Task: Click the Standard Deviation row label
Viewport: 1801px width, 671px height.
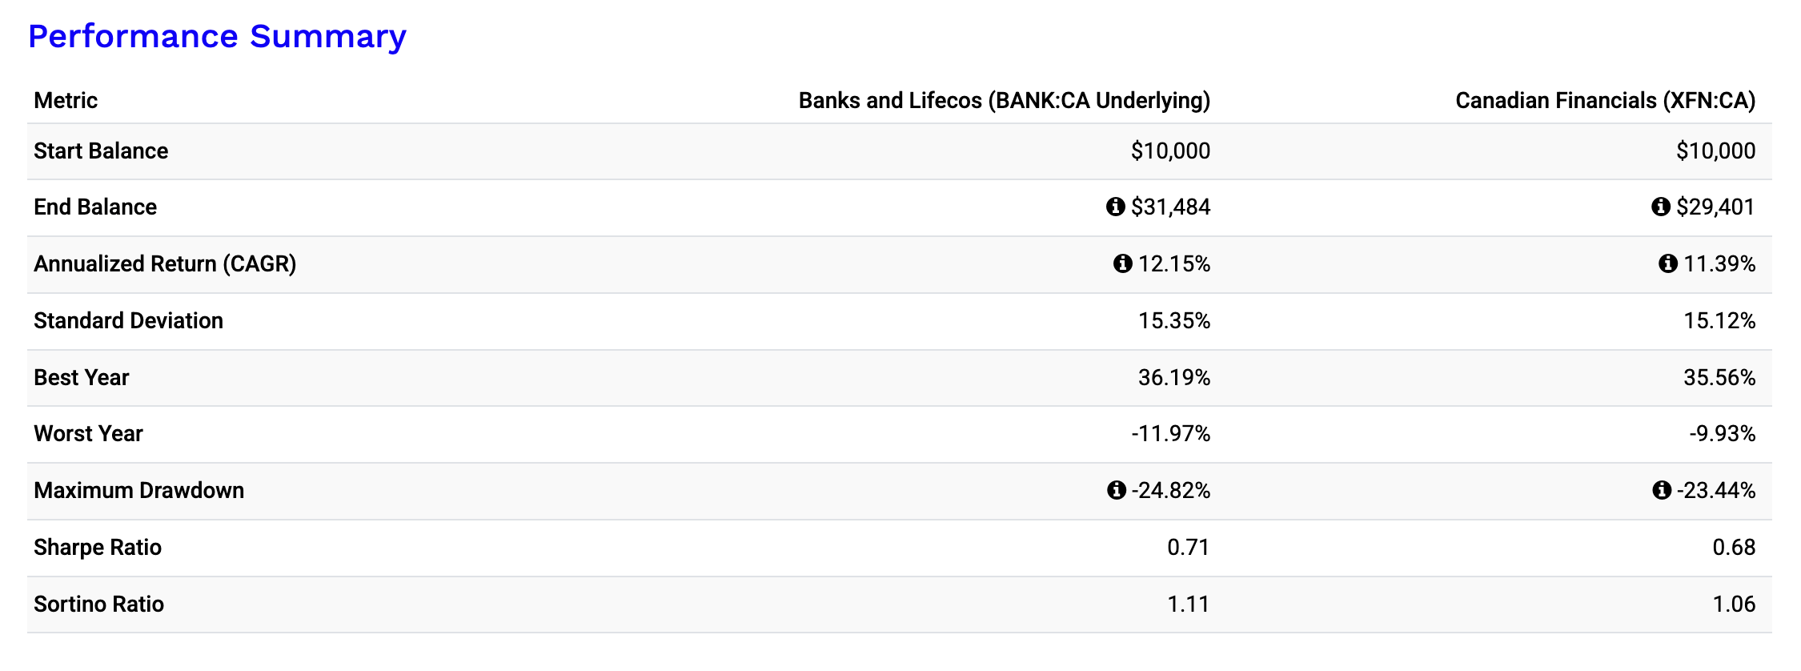Action: coord(128,321)
